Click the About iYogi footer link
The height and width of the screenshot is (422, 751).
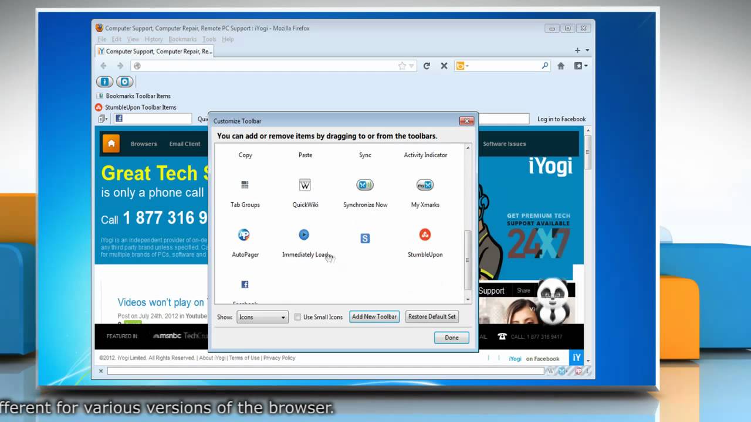tap(212, 358)
